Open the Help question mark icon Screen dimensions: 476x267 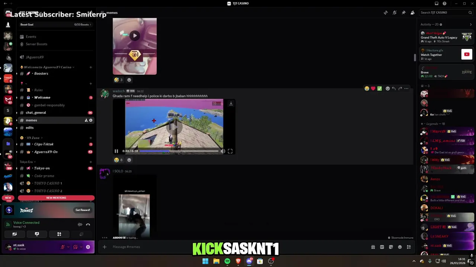444,3
